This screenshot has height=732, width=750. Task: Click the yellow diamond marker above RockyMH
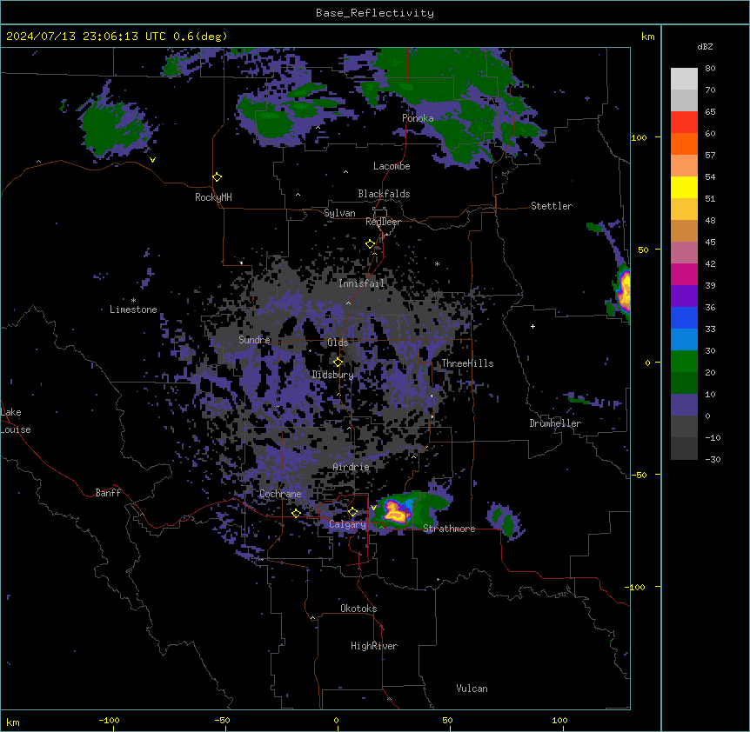pyautogui.click(x=217, y=177)
